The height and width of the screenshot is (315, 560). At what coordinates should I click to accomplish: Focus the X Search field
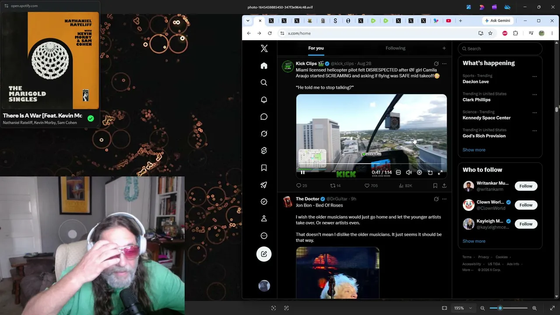500,49
